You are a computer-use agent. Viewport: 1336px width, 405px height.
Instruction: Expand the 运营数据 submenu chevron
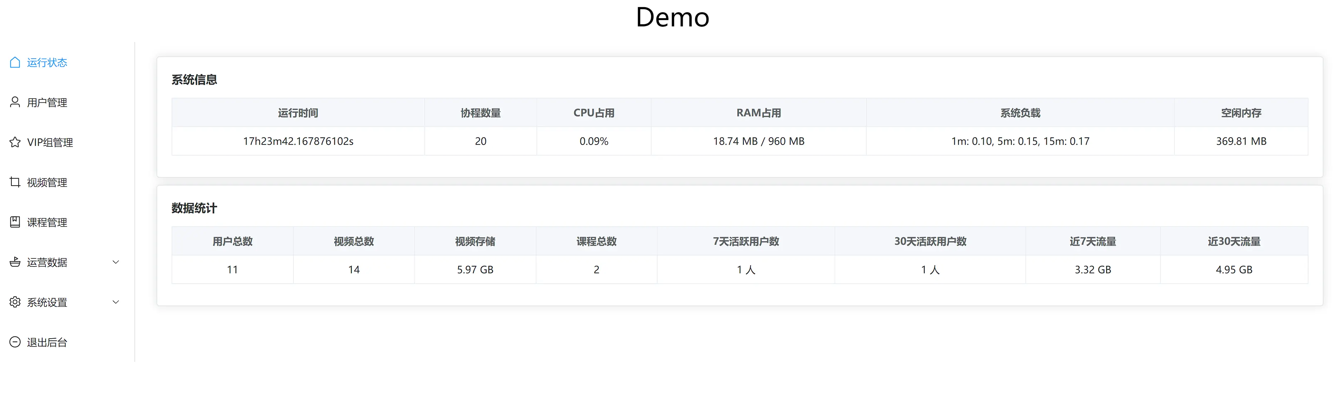click(x=116, y=262)
